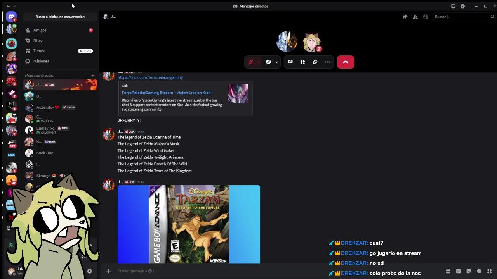
Task: Open the Amigos tab
Action: (59, 30)
